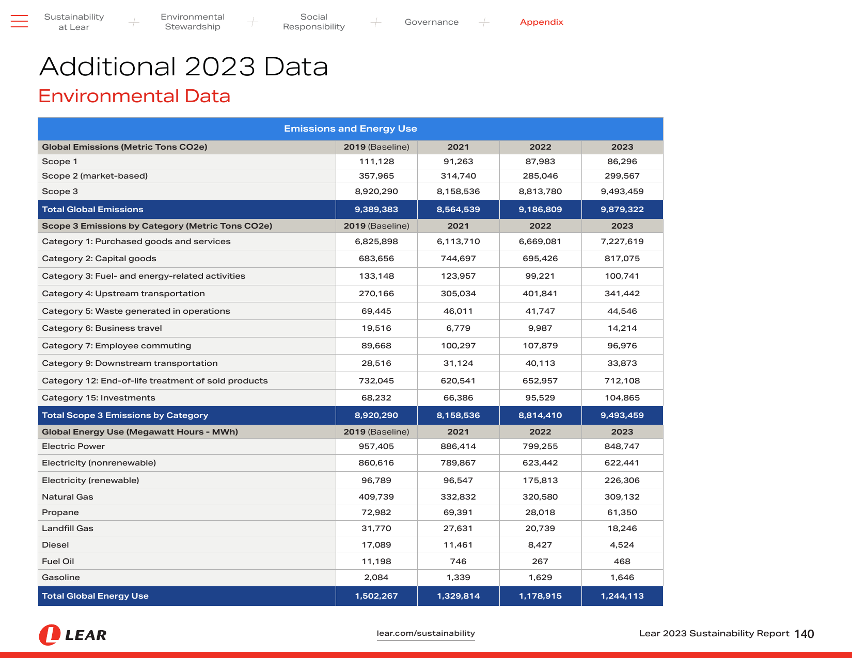Screen dimensions: 852x658
Task: Click the Emissions and Energy Use header
Action: click(351, 129)
